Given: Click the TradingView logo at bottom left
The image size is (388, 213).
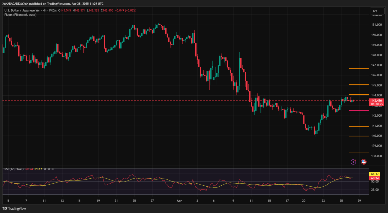Looking at the screenshot, I should [x=14, y=209].
